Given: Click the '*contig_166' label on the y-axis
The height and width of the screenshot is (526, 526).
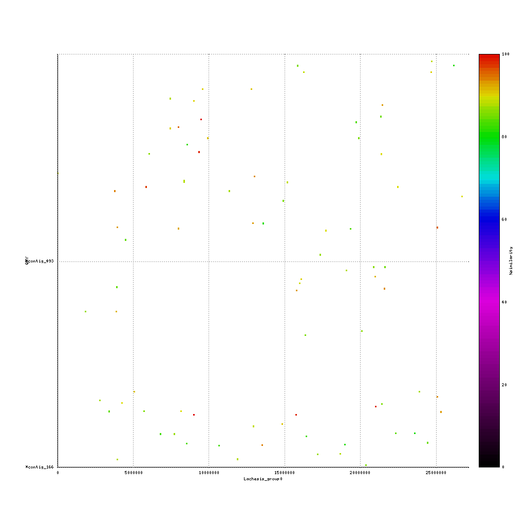Looking at the screenshot, I should [x=40, y=466].
